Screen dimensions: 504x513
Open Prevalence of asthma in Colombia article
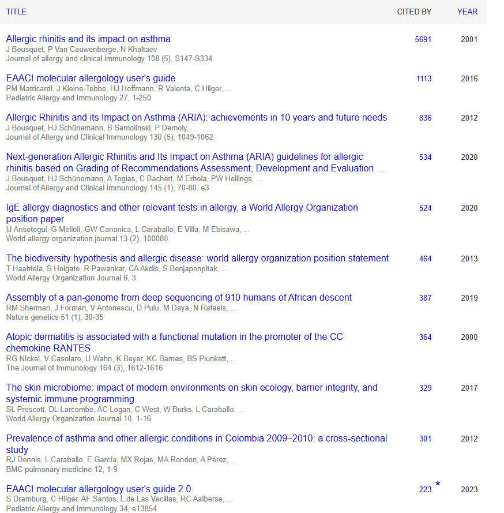pos(197,444)
